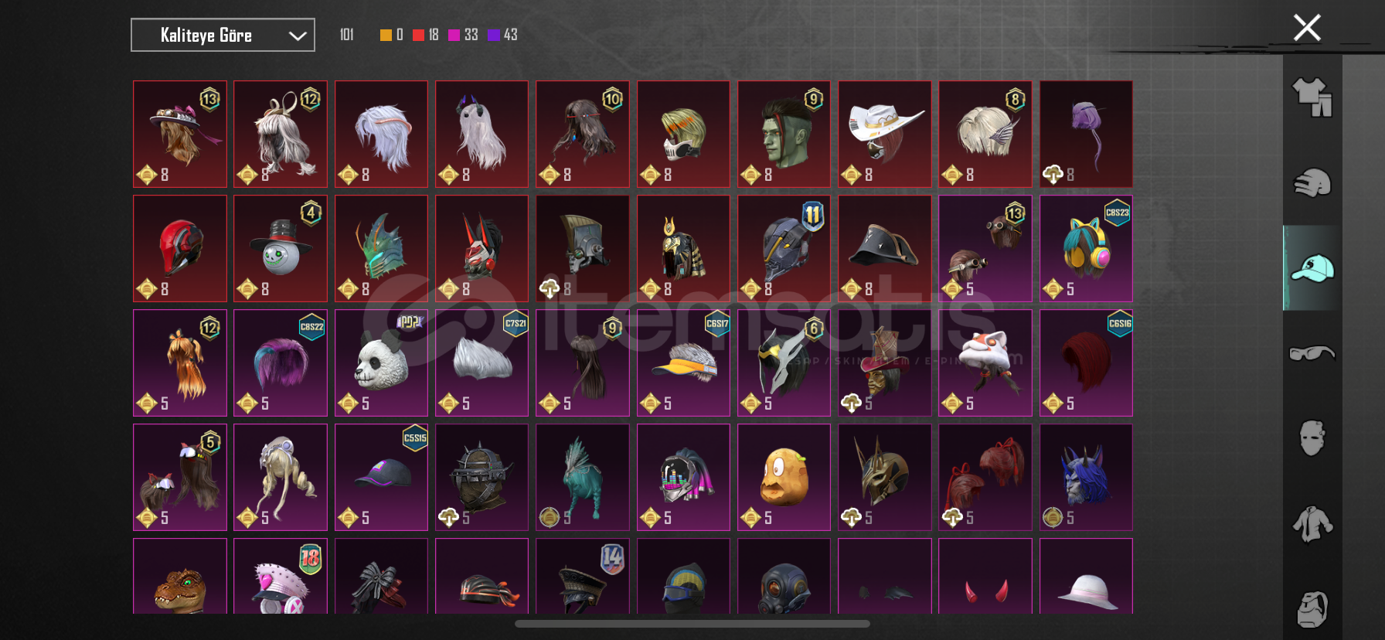Select the cap headwear category icon
1385x640 pixels.
[x=1312, y=268]
